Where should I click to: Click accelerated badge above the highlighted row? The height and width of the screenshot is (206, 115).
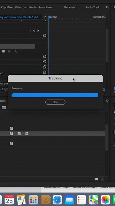pos(11,128)
